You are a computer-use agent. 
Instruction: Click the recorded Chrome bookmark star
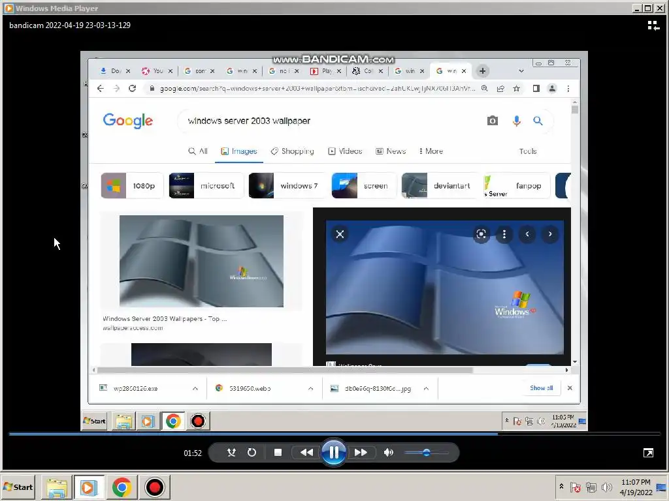pyautogui.click(x=517, y=88)
